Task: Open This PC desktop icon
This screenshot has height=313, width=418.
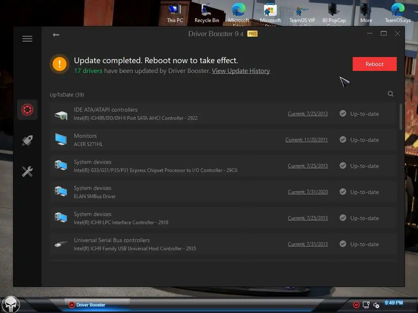Action: 175,13
